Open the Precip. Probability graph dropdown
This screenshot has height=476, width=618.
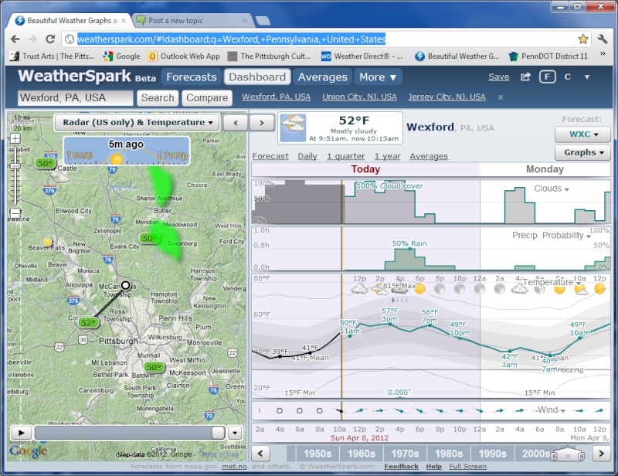coord(551,236)
